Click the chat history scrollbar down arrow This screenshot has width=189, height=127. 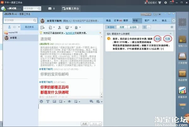[102, 94]
